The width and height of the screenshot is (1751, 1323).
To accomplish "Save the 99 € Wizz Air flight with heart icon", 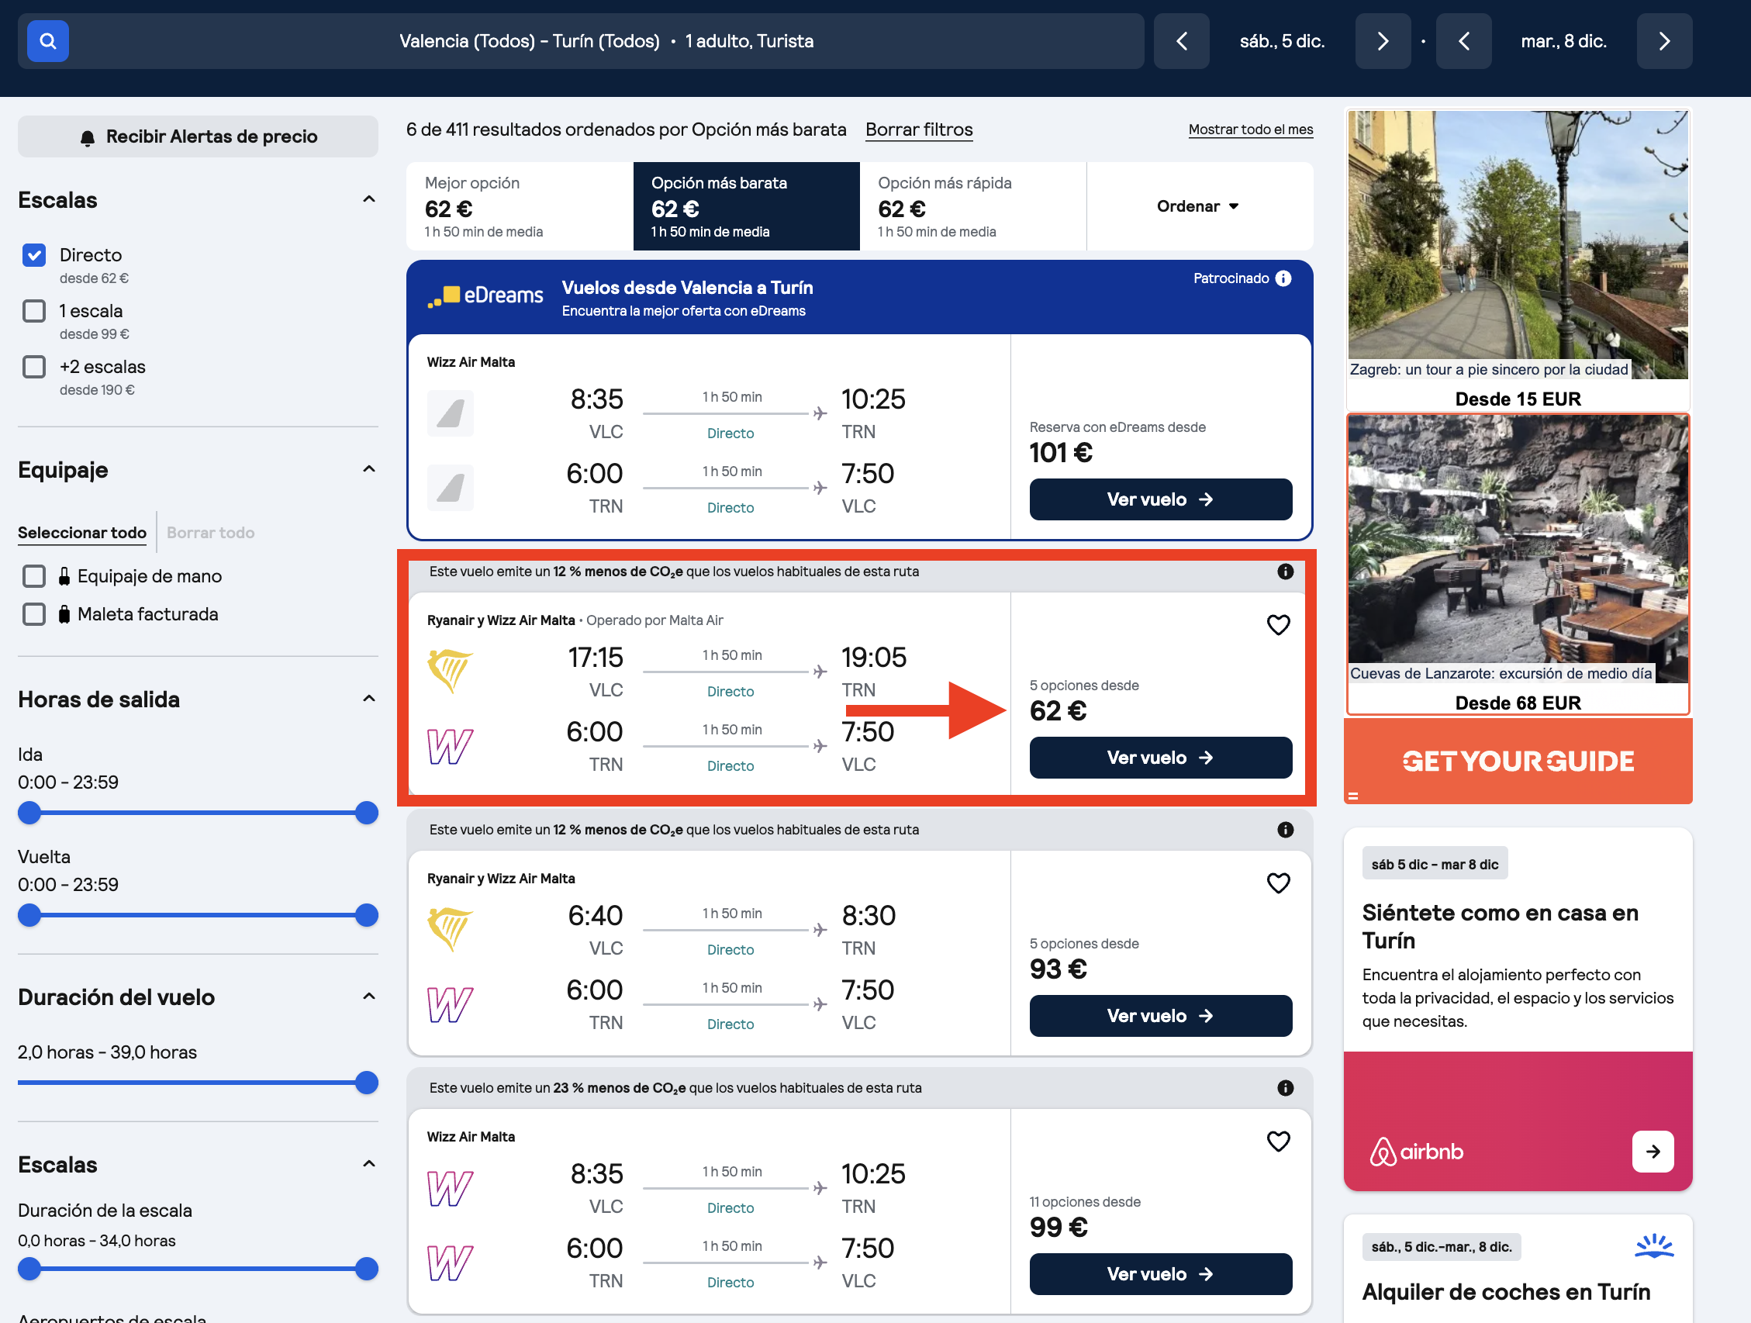I will tap(1279, 1141).
